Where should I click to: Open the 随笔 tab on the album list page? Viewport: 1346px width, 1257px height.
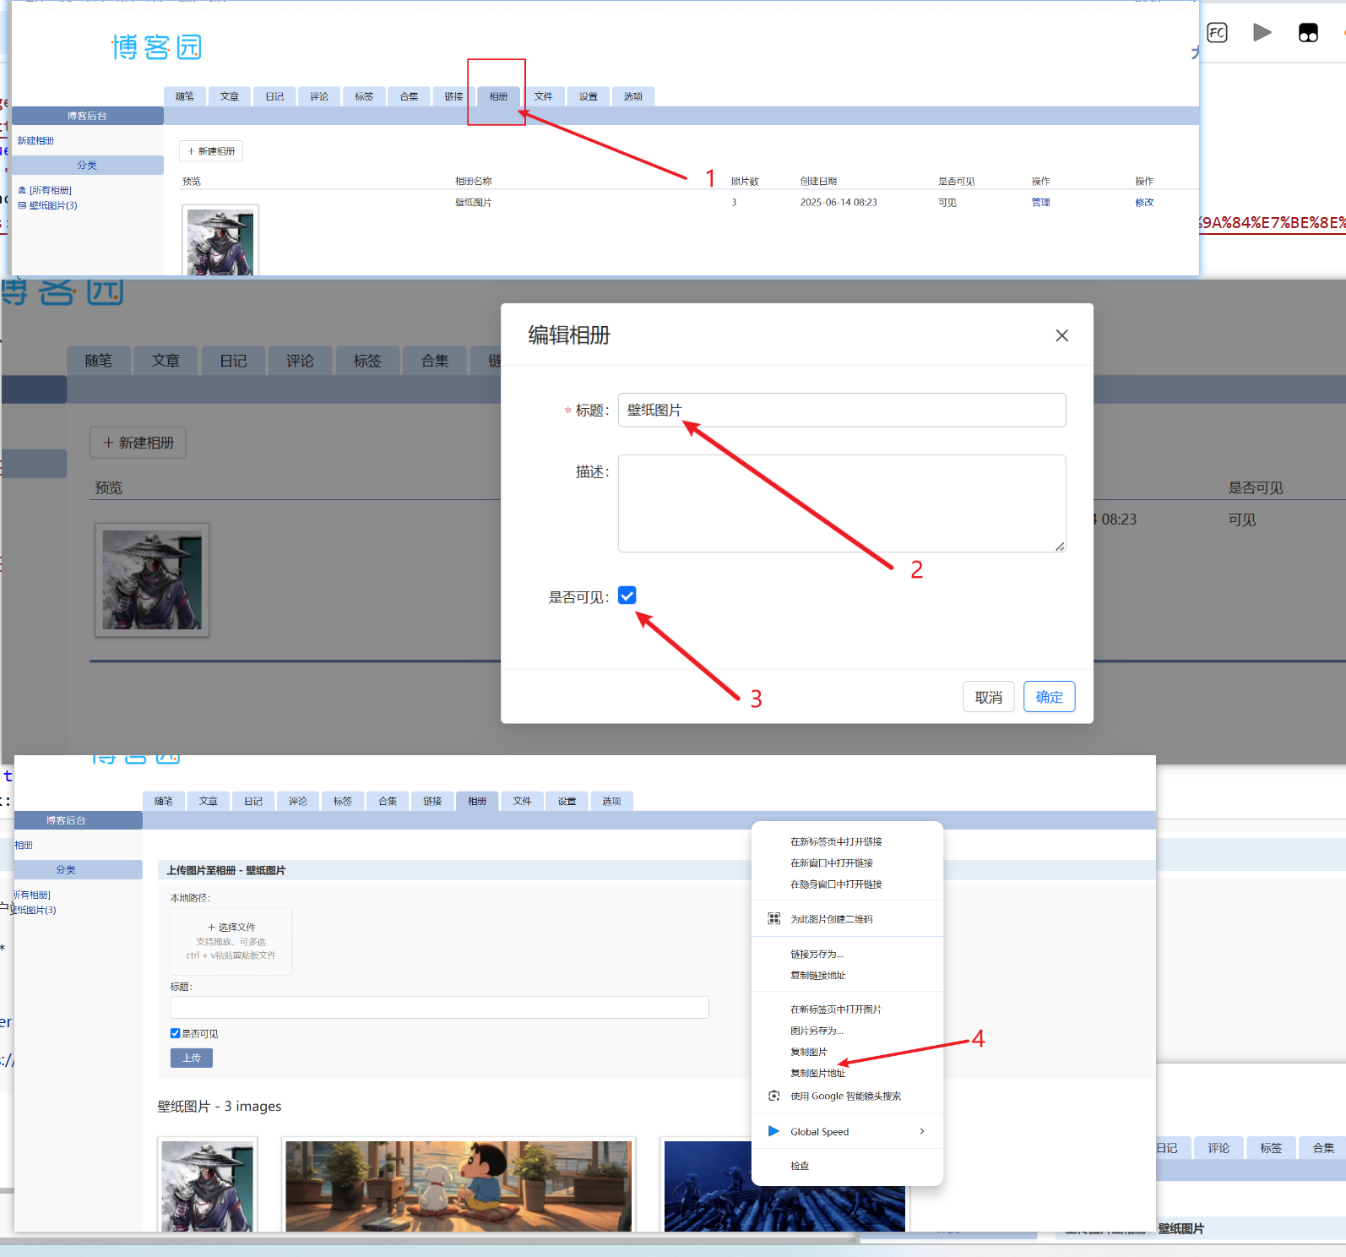(185, 96)
